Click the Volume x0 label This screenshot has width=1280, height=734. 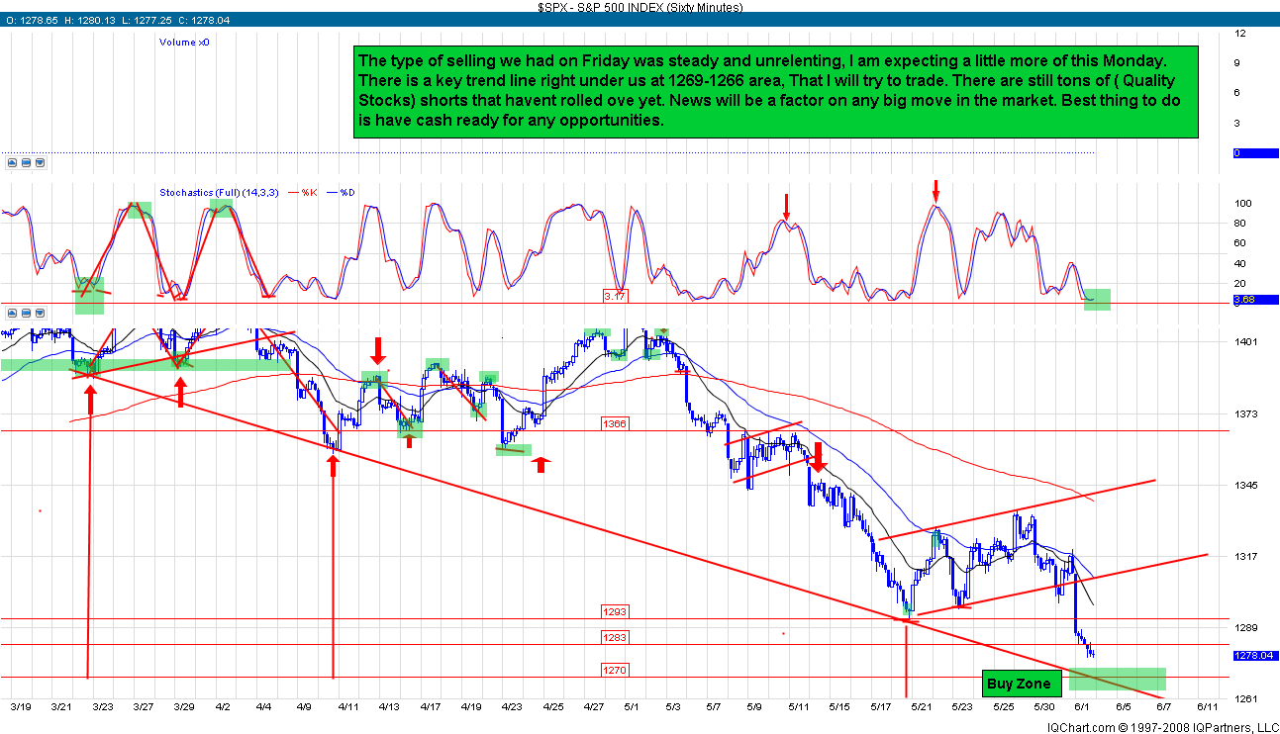click(184, 42)
